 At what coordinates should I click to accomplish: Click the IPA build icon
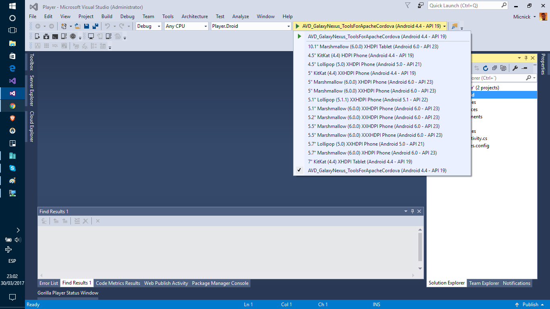tap(118, 36)
